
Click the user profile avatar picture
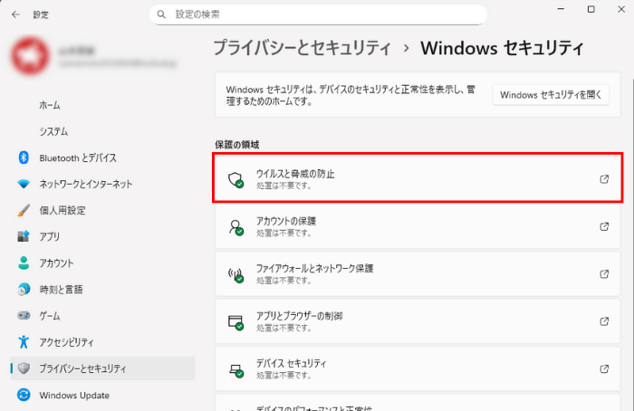(x=30, y=56)
